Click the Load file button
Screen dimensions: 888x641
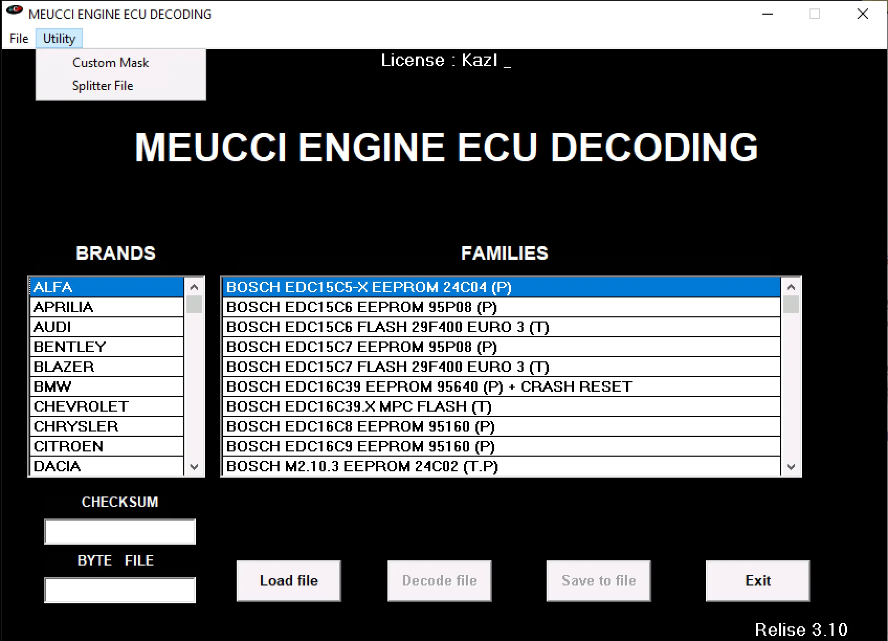[x=288, y=581]
